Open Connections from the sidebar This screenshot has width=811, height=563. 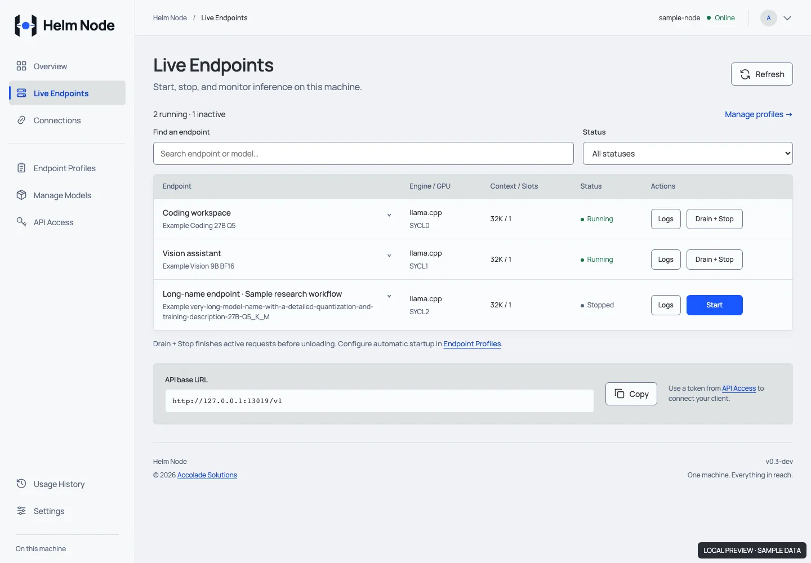point(67,120)
